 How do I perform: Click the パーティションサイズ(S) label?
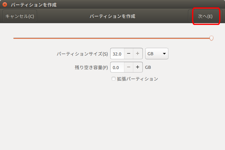click(82, 54)
